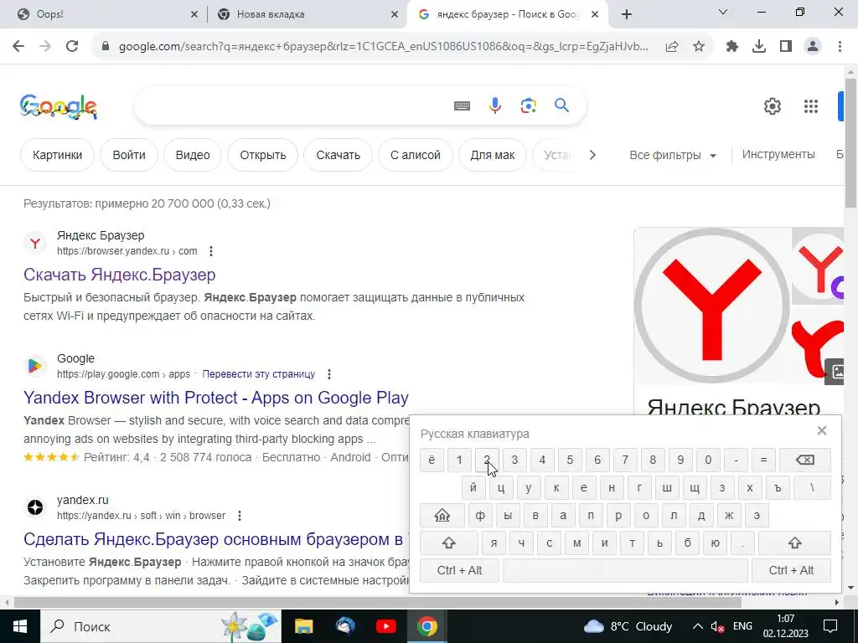Toggle the right Shift arrow key
858x643 pixels.
(794, 543)
